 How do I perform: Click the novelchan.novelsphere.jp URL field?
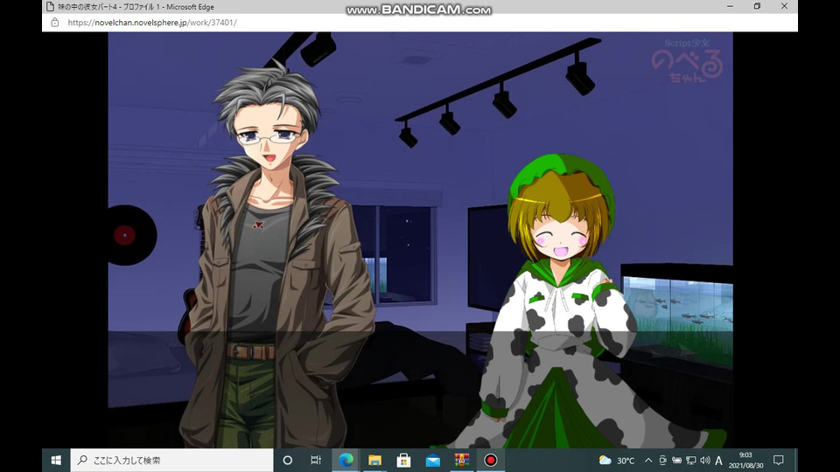click(x=152, y=23)
